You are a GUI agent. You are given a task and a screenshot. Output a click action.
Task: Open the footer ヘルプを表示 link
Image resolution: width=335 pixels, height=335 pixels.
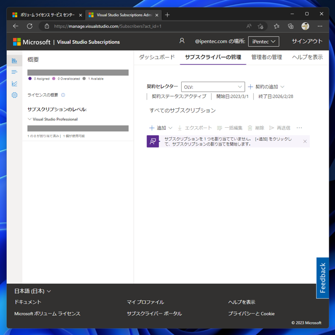pos(242,302)
